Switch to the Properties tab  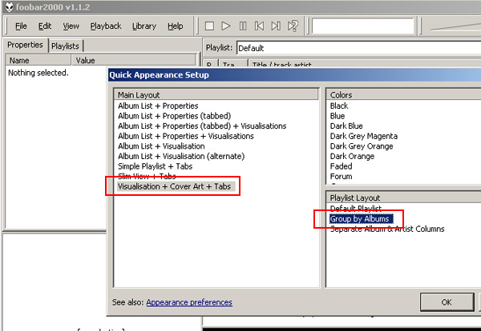[x=25, y=45]
